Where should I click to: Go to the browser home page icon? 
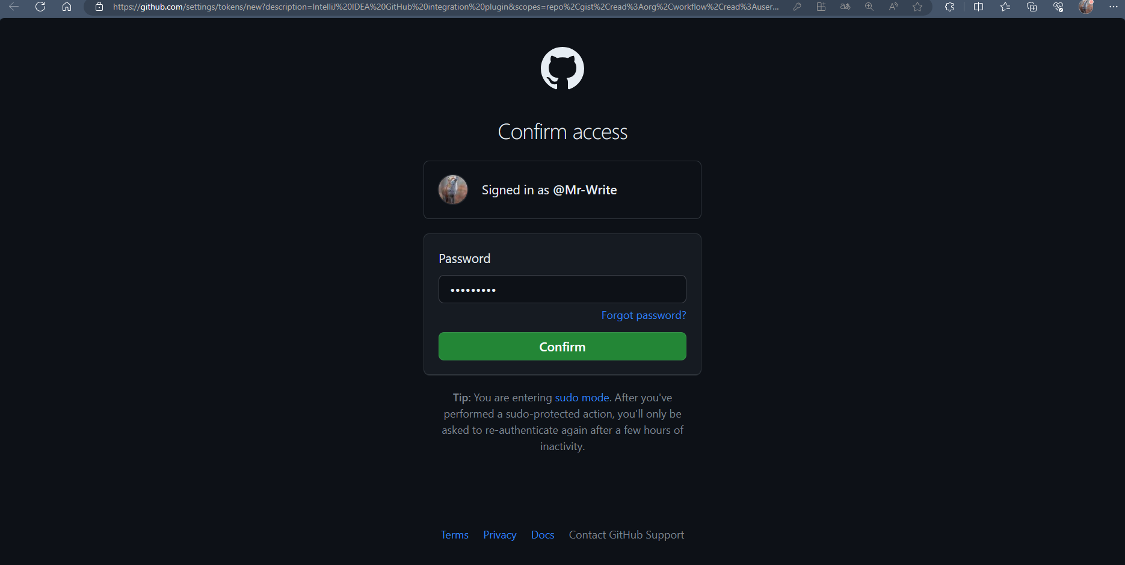(x=67, y=7)
